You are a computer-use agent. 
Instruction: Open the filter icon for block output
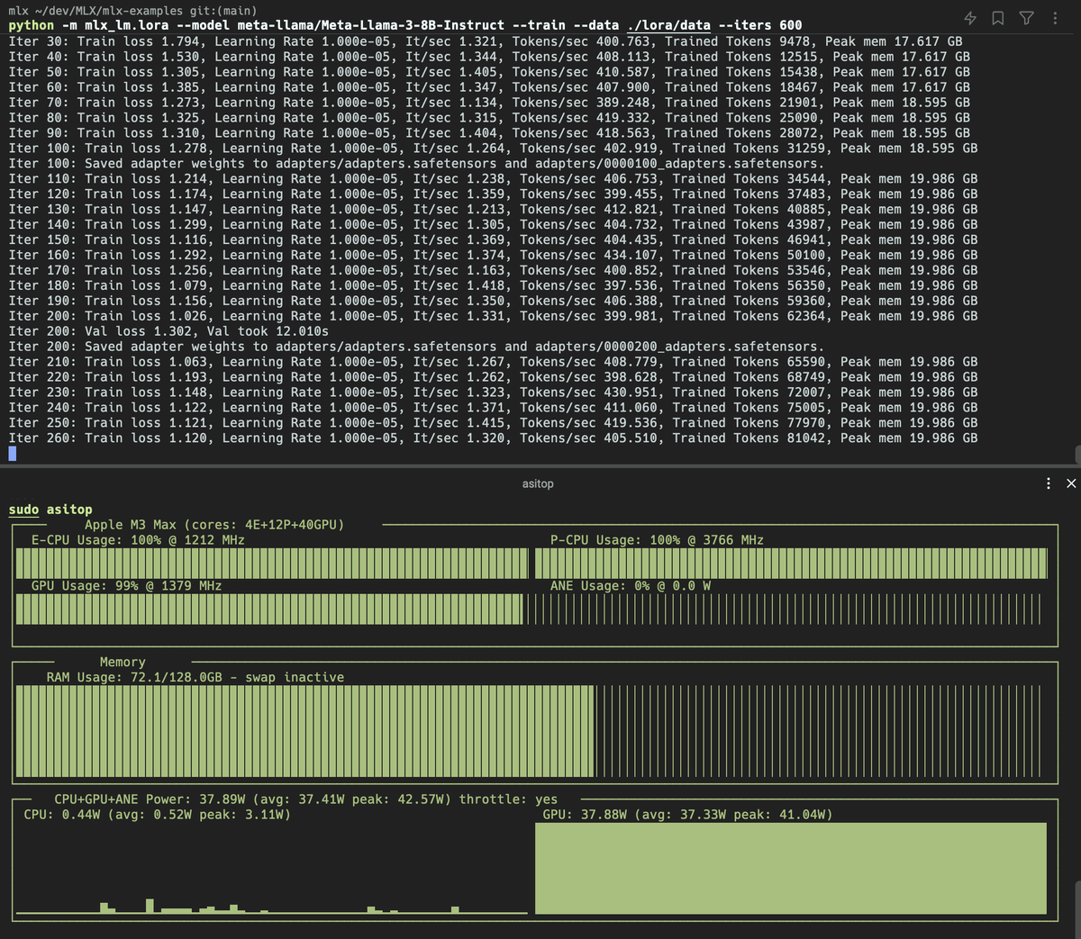coord(1026,18)
